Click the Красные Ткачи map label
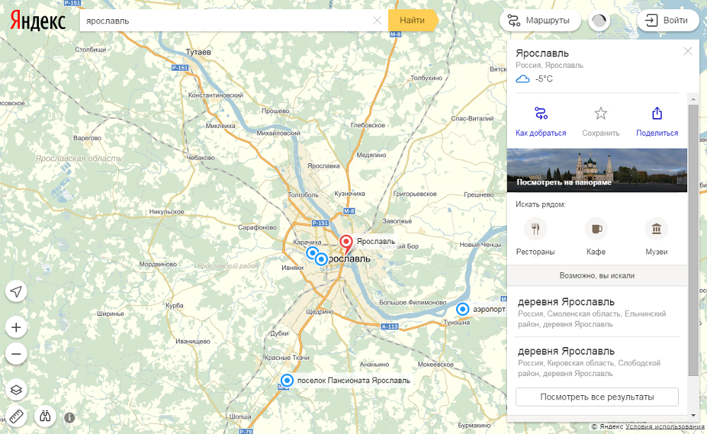Image resolution: width=707 pixels, height=434 pixels. (x=287, y=358)
